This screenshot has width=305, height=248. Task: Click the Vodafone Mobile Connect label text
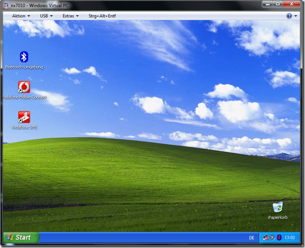pyautogui.click(x=25, y=97)
